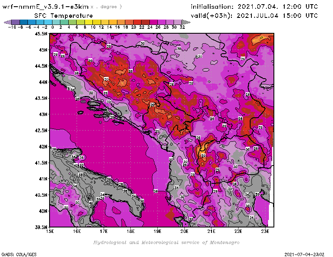Image resolution: width=333 pixels, height=257 pixels.
Task: Pick the light pink legend swatch between 30 and 32
Action: 178,22
